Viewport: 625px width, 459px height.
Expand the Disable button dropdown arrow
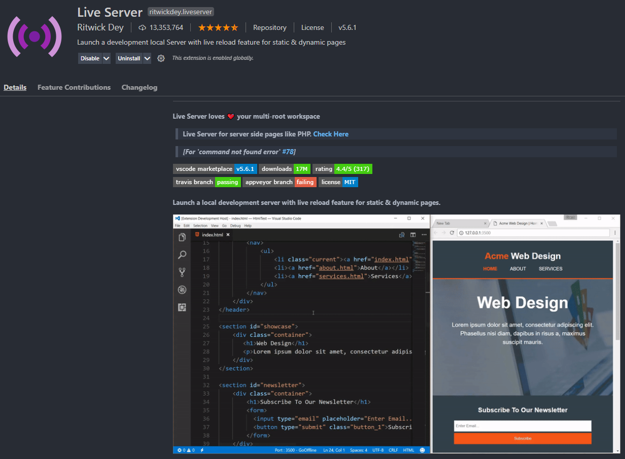(106, 58)
